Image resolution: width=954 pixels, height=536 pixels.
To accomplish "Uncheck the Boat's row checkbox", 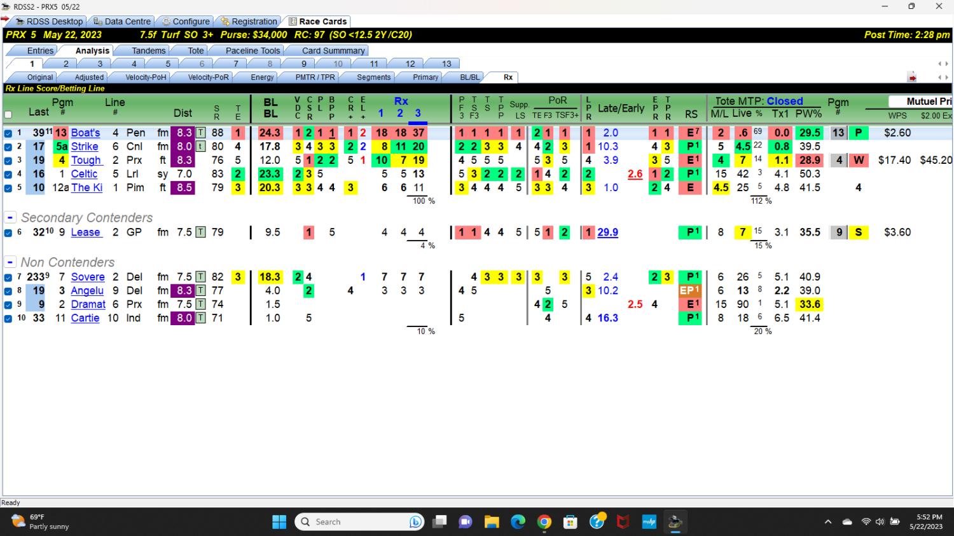I will pos(8,133).
